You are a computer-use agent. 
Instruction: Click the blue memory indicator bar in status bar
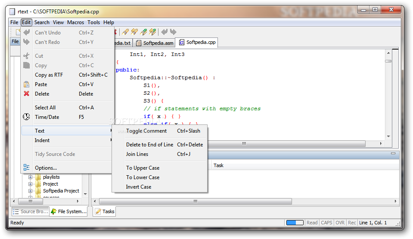click(x=295, y=223)
